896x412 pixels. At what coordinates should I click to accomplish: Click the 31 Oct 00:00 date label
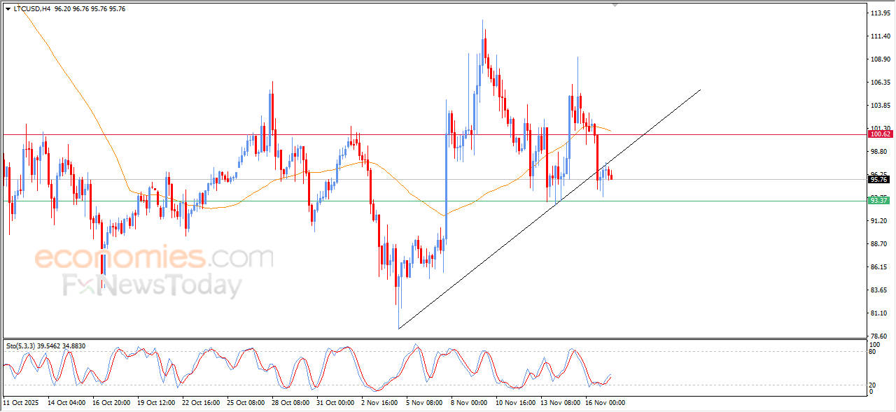[x=335, y=403]
